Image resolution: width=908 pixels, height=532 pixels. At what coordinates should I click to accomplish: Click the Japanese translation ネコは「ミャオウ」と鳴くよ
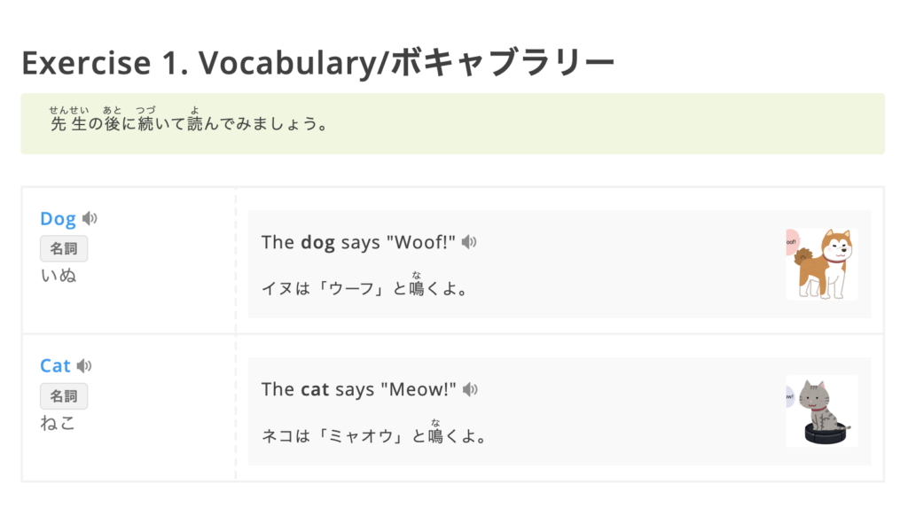[373, 435]
